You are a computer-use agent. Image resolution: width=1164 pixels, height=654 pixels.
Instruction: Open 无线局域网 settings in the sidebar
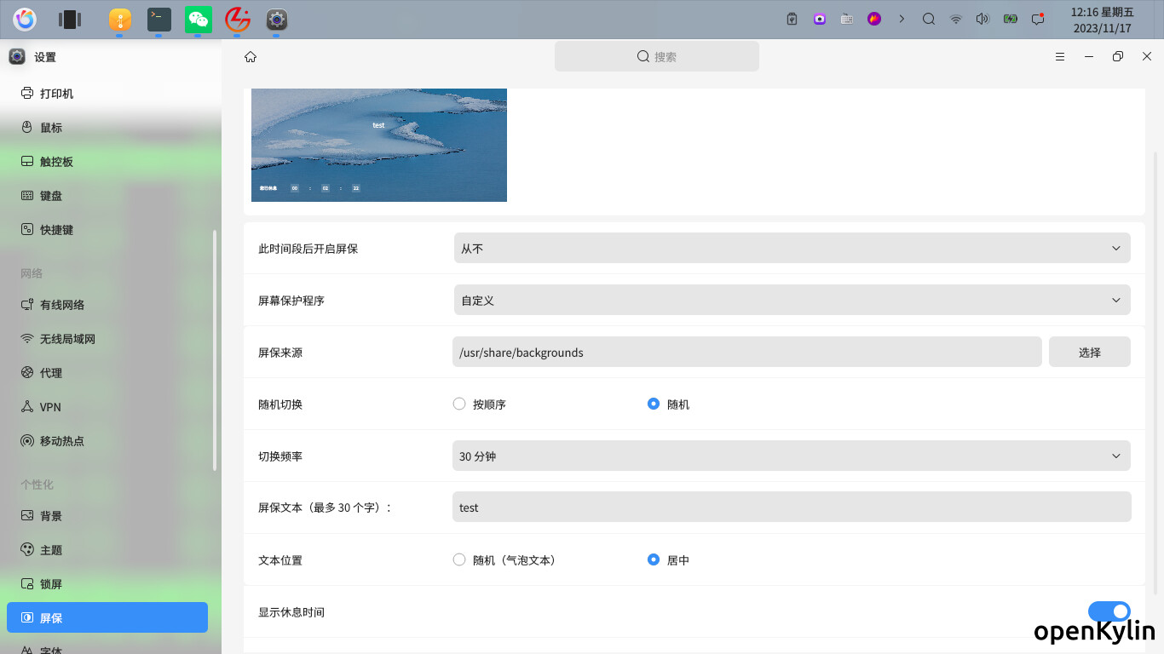(67, 339)
